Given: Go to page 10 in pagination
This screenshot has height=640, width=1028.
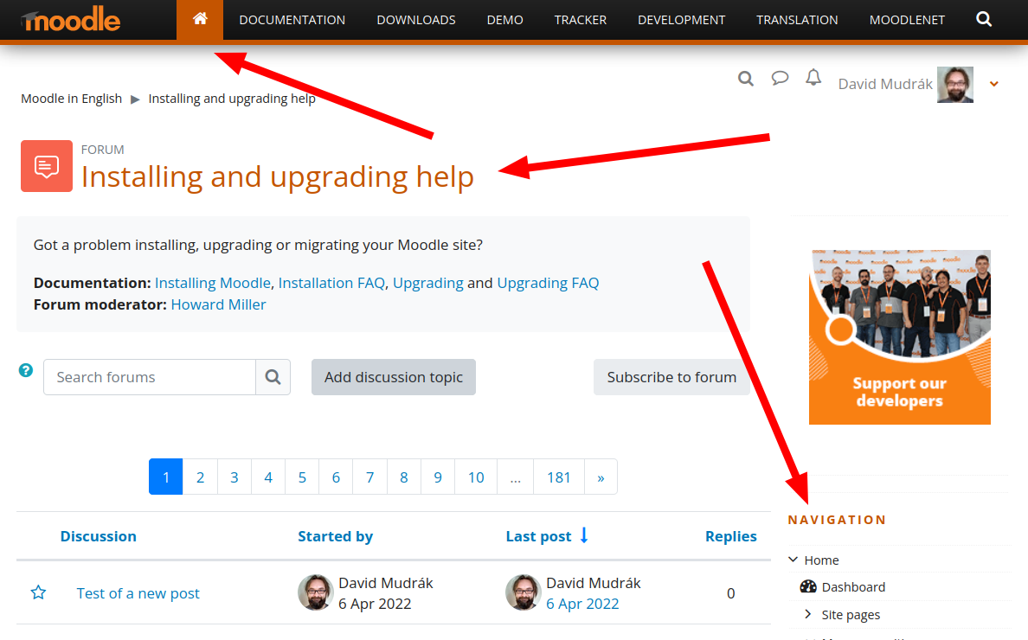Looking at the screenshot, I should (x=476, y=477).
